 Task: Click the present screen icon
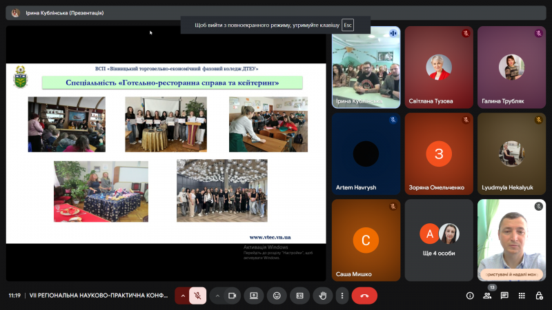tap(254, 296)
